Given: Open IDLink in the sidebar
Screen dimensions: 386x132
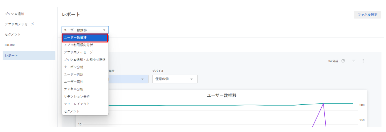Looking at the screenshot, I should pos(10,45).
